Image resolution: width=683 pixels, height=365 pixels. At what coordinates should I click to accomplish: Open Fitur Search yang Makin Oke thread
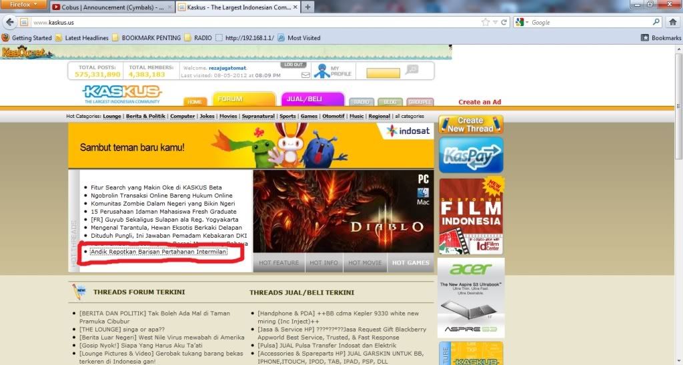coord(156,188)
